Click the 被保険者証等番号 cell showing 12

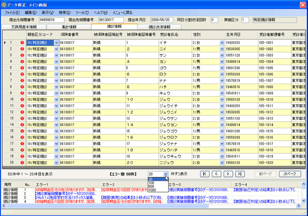coord(142,112)
